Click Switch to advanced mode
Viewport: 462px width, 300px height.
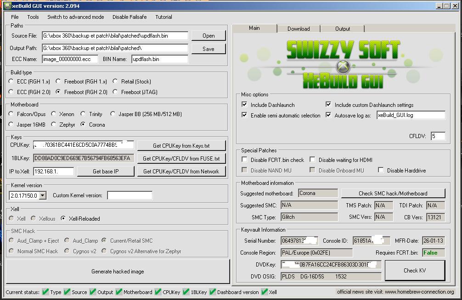[x=76, y=17]
